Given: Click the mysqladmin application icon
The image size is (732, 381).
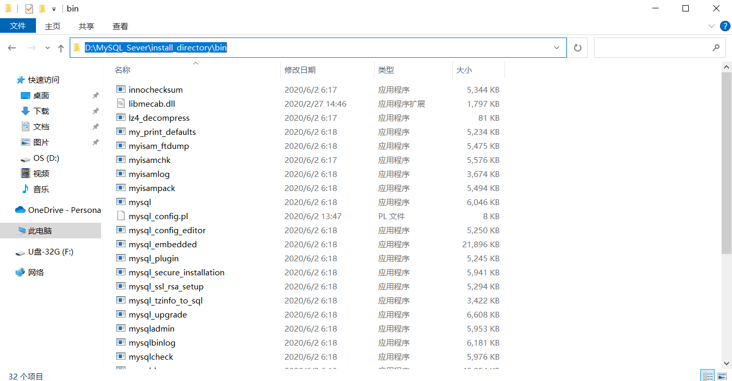Looking at the screenshot, I should coord(120,328).
